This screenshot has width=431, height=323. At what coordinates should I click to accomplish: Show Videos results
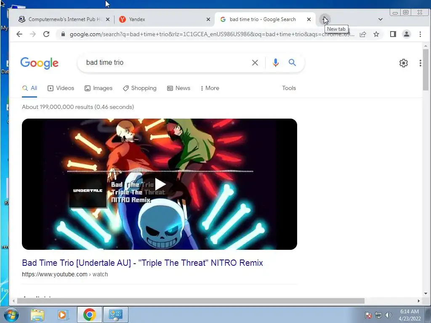point(61,88)
